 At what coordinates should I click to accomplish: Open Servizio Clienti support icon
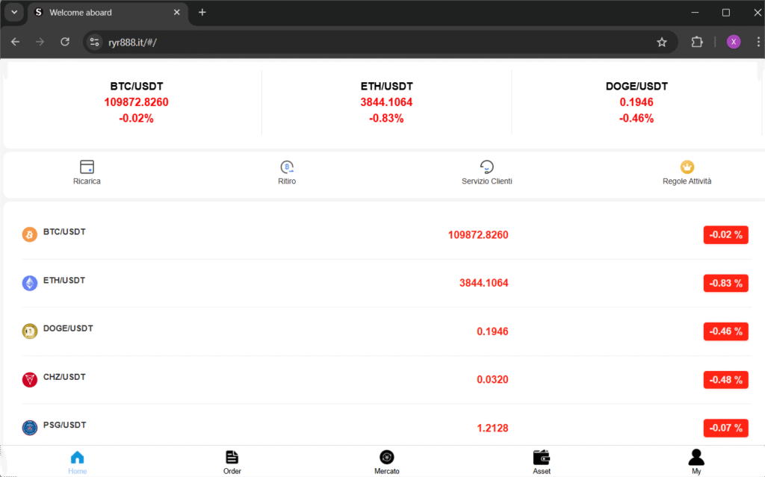coord(486,166)
